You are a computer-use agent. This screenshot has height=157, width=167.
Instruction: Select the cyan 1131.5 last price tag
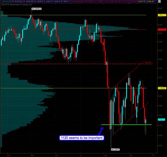(x=162, y=119)
